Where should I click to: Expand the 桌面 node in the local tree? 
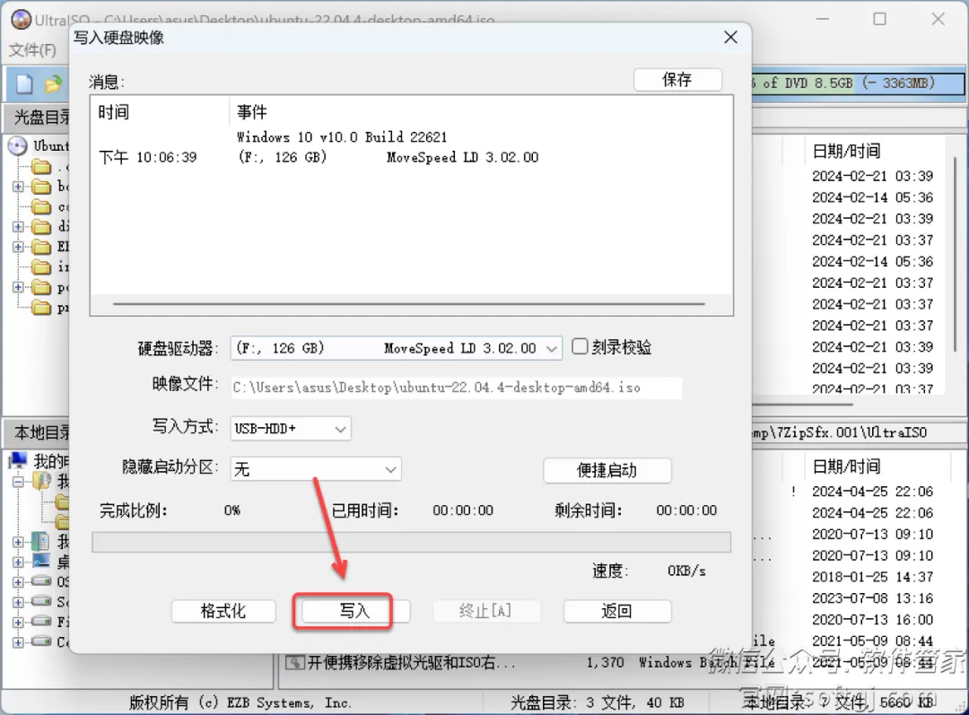click(18, 562)
